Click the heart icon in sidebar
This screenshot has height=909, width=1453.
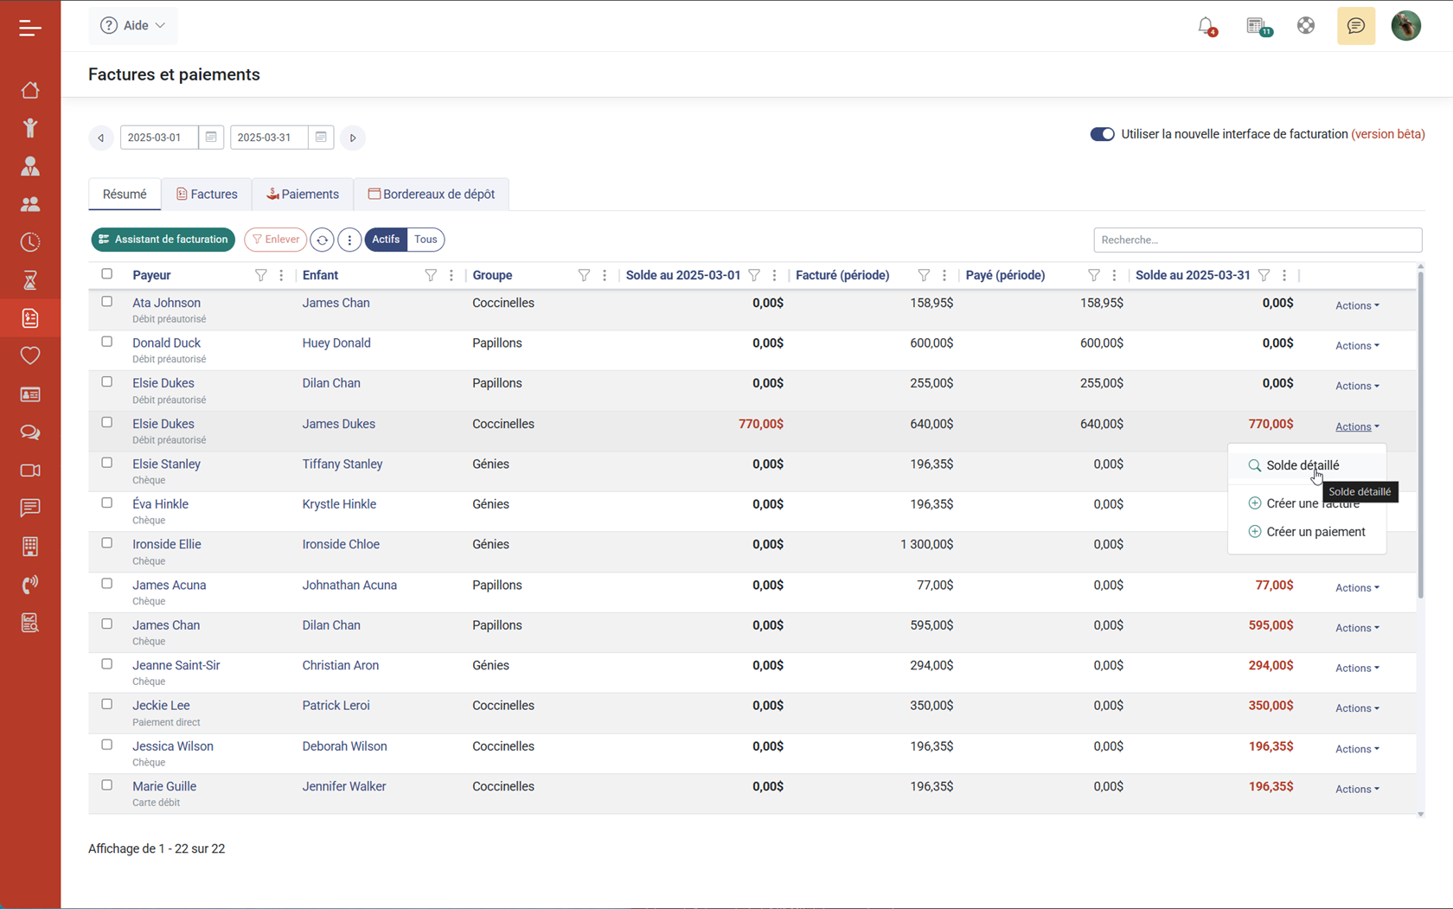(x=30, y=355)
